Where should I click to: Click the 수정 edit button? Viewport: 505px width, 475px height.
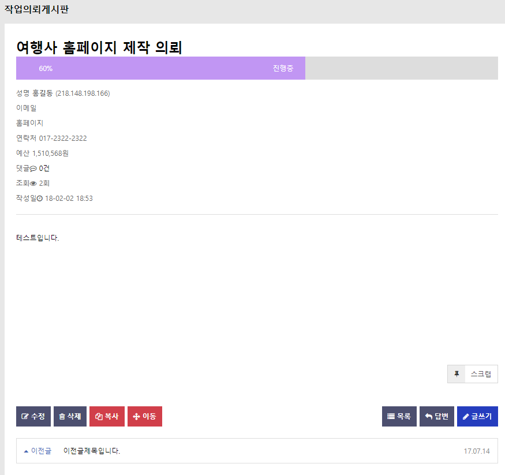tap(33, 416)
